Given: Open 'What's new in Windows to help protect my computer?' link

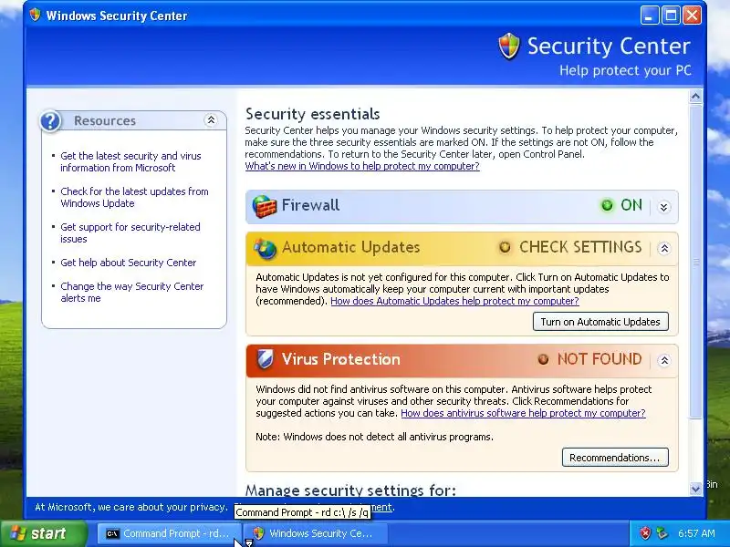Looking at the screenshot, I should pyautogui.click(x=362, y=166).
